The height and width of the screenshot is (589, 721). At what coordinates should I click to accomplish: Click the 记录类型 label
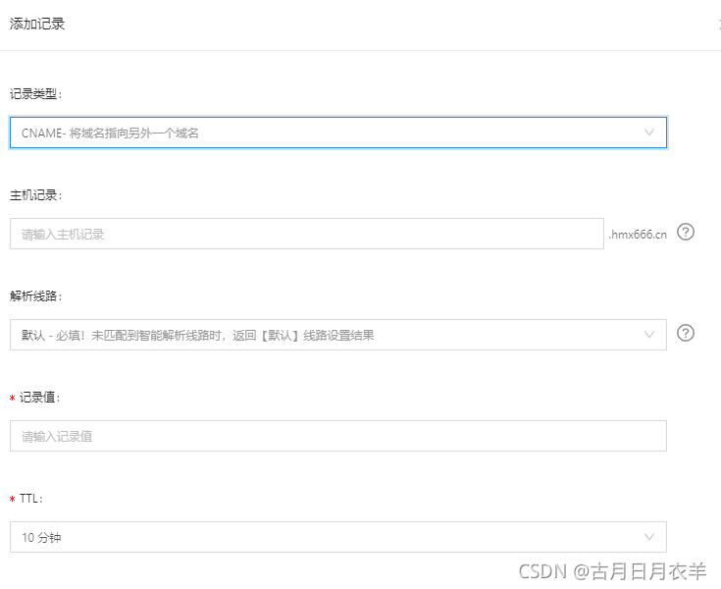pyautogui.click(x=35, y=94)
